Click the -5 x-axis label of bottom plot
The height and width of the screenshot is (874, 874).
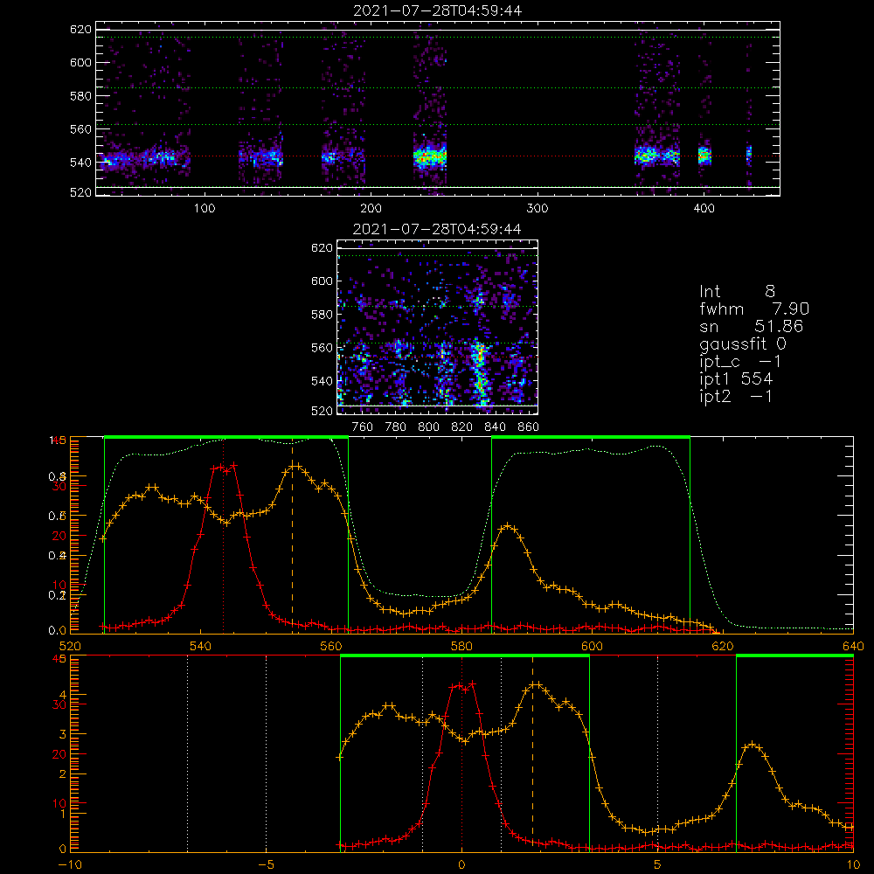266,864
